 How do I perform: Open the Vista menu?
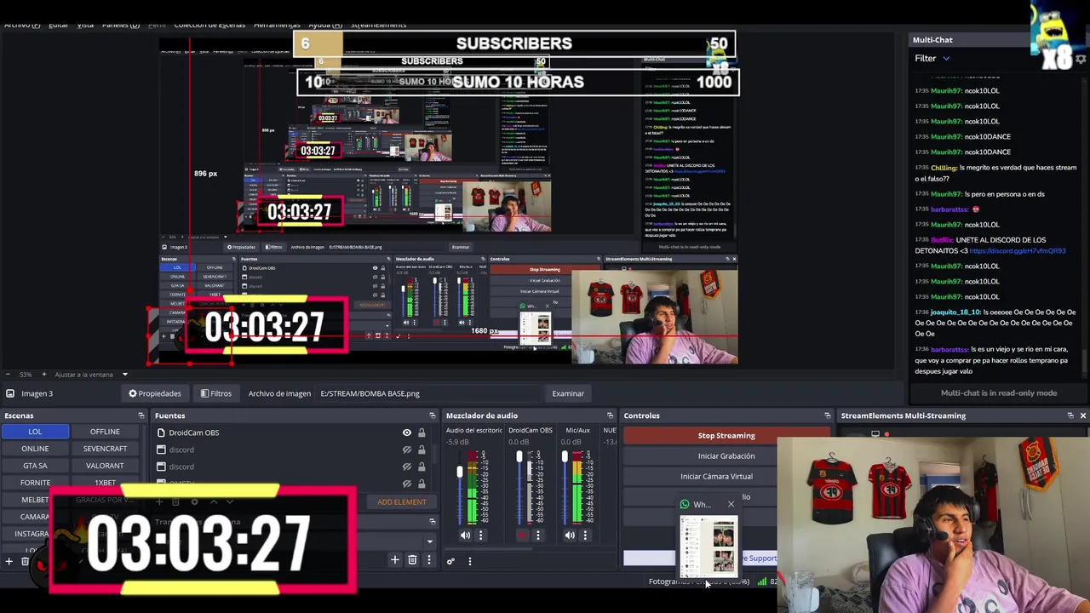86,25
